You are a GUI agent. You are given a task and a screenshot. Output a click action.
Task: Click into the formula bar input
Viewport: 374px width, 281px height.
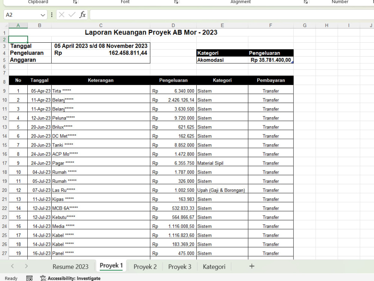(232, 15)
